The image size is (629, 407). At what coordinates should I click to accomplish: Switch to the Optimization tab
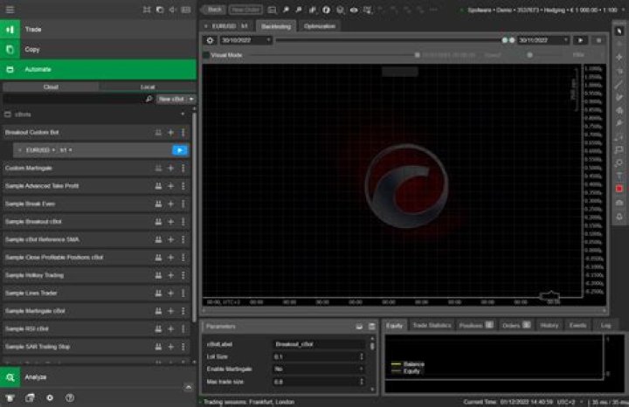point(320,26)
